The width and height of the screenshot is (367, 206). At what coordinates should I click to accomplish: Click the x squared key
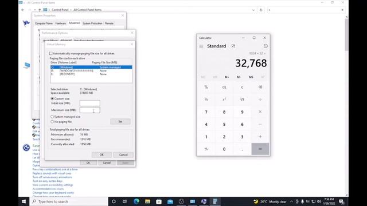click(224, 100)
